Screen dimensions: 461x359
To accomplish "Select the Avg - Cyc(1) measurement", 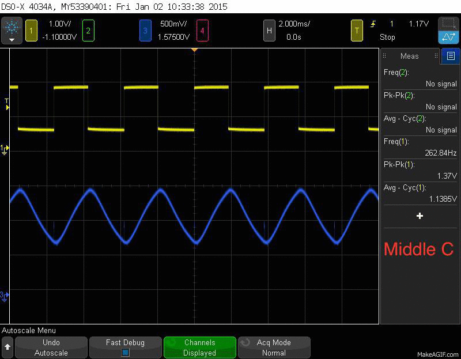I will tap(420, 193).
